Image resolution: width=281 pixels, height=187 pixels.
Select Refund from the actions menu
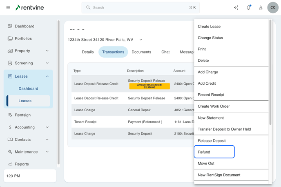point(214,152)
